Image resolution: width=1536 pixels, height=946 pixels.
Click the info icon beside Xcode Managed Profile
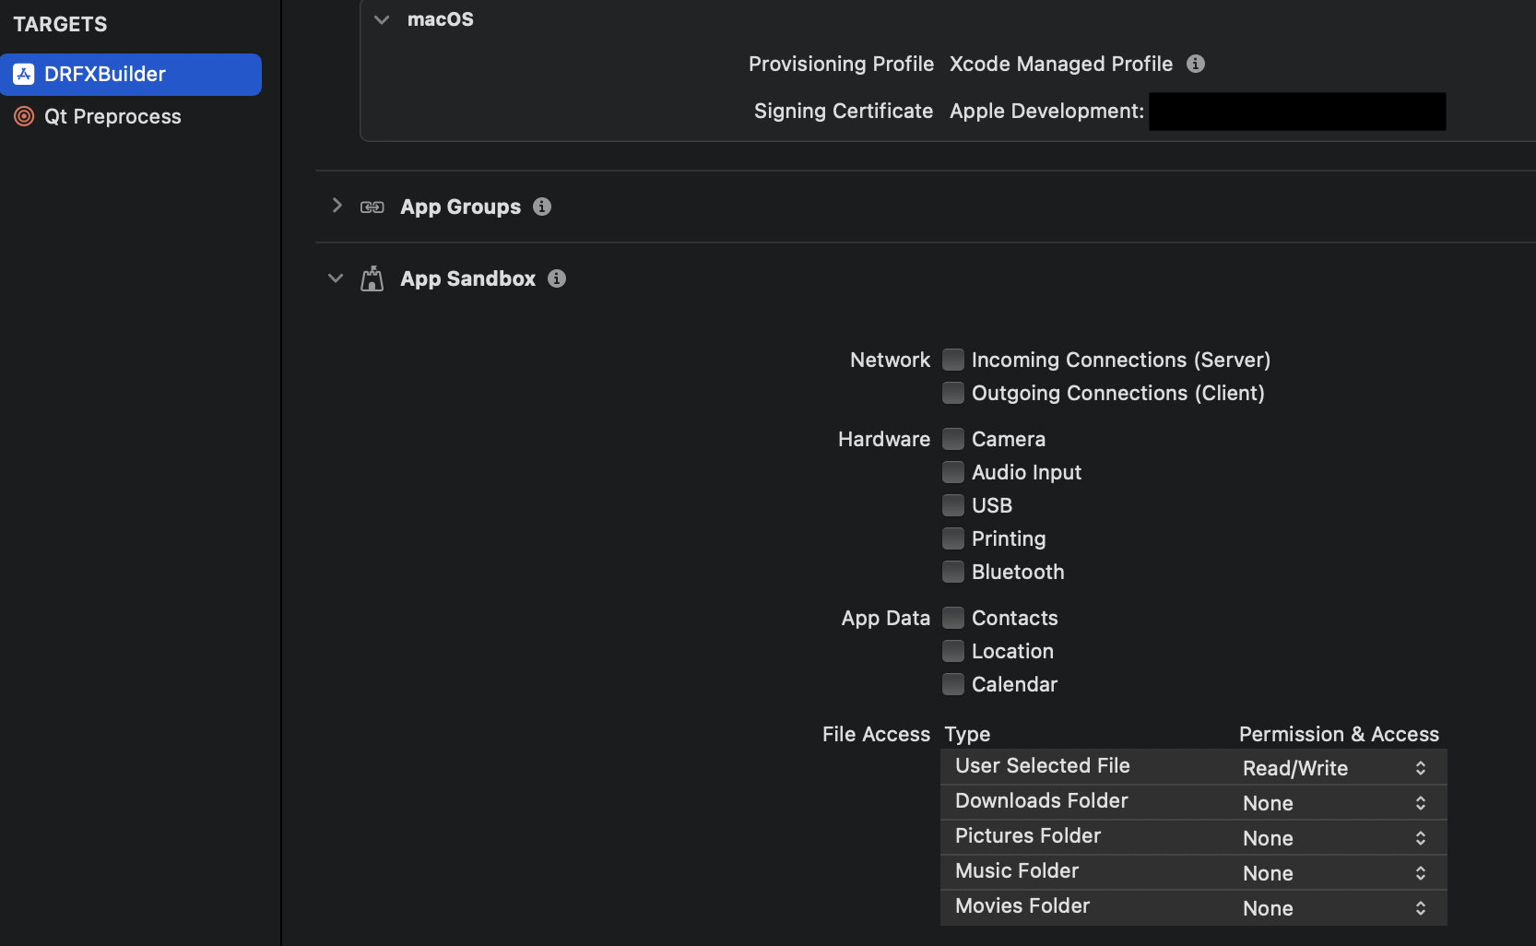point(1196,64)
